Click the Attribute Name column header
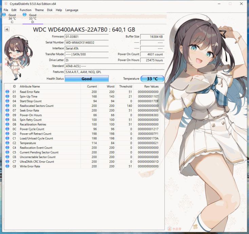Screen dimensions: 249x234 30,86
